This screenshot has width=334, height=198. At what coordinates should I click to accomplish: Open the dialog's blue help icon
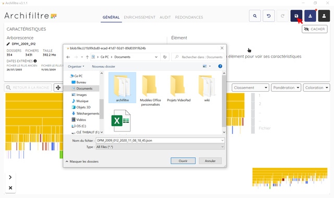pyautogui.click(x=220, y=66)
